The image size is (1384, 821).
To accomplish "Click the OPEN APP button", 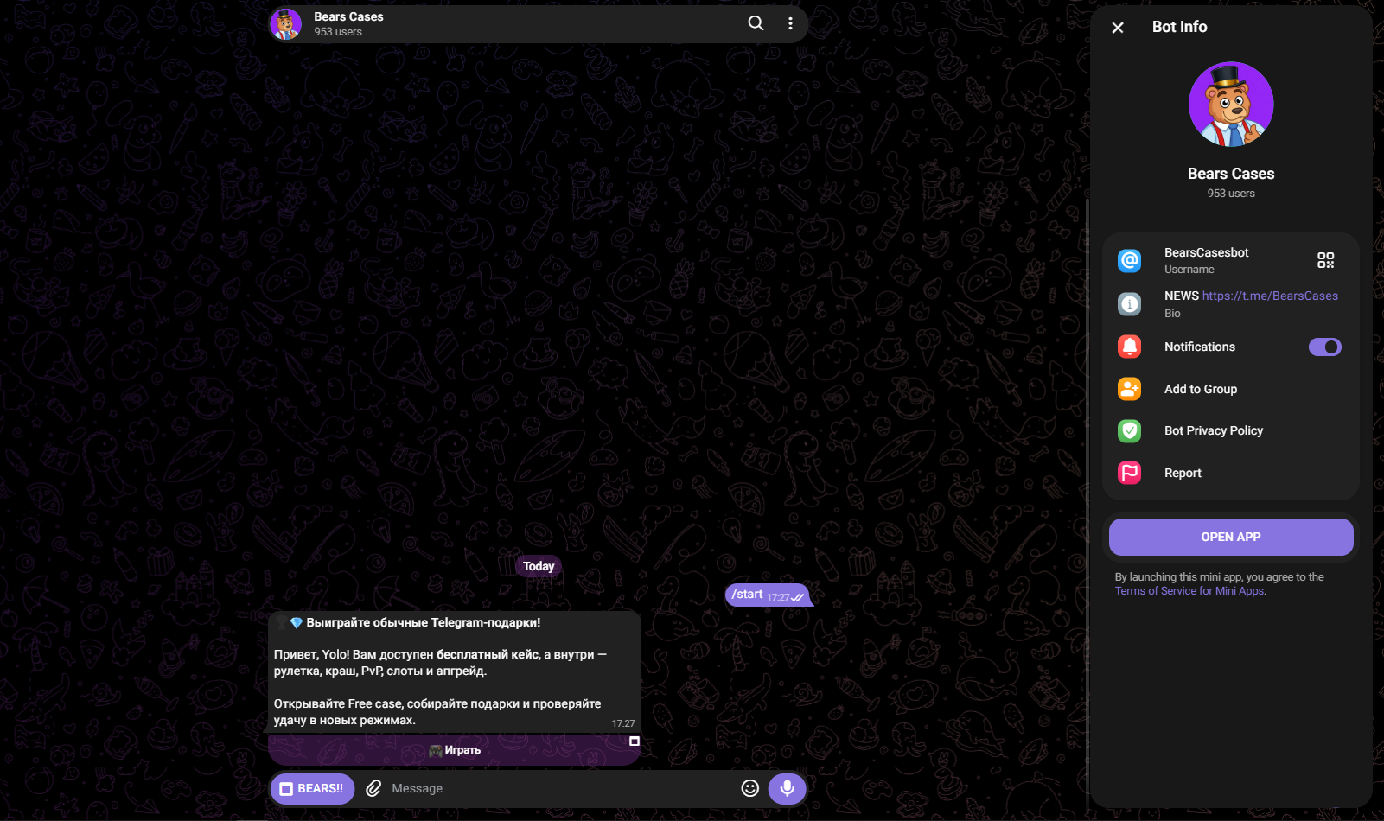I will pyautogui.click(x=1231, y=537).
